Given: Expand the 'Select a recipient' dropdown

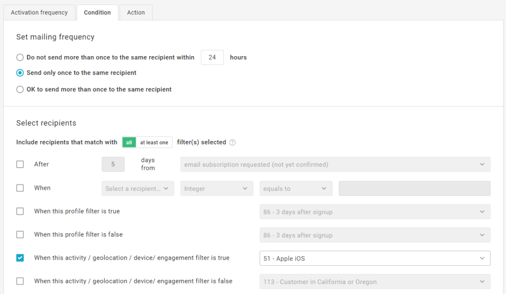Looking at the screenshot, I should coord(138,188).
